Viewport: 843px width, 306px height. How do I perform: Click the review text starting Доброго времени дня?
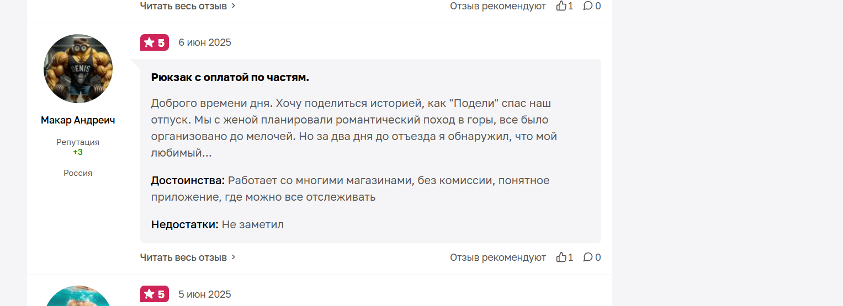click(x=354, y=128)
